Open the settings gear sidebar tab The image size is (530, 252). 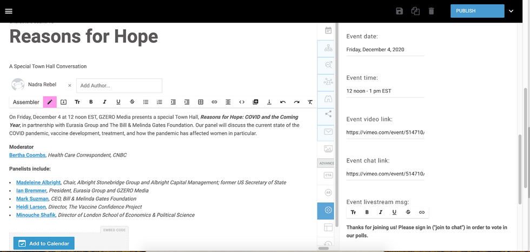coord(328,210)
